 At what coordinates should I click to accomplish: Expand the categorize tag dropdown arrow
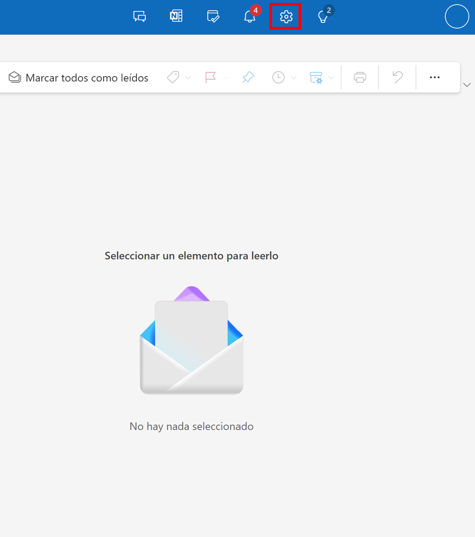pyautogui.click(x=188, y=78)
